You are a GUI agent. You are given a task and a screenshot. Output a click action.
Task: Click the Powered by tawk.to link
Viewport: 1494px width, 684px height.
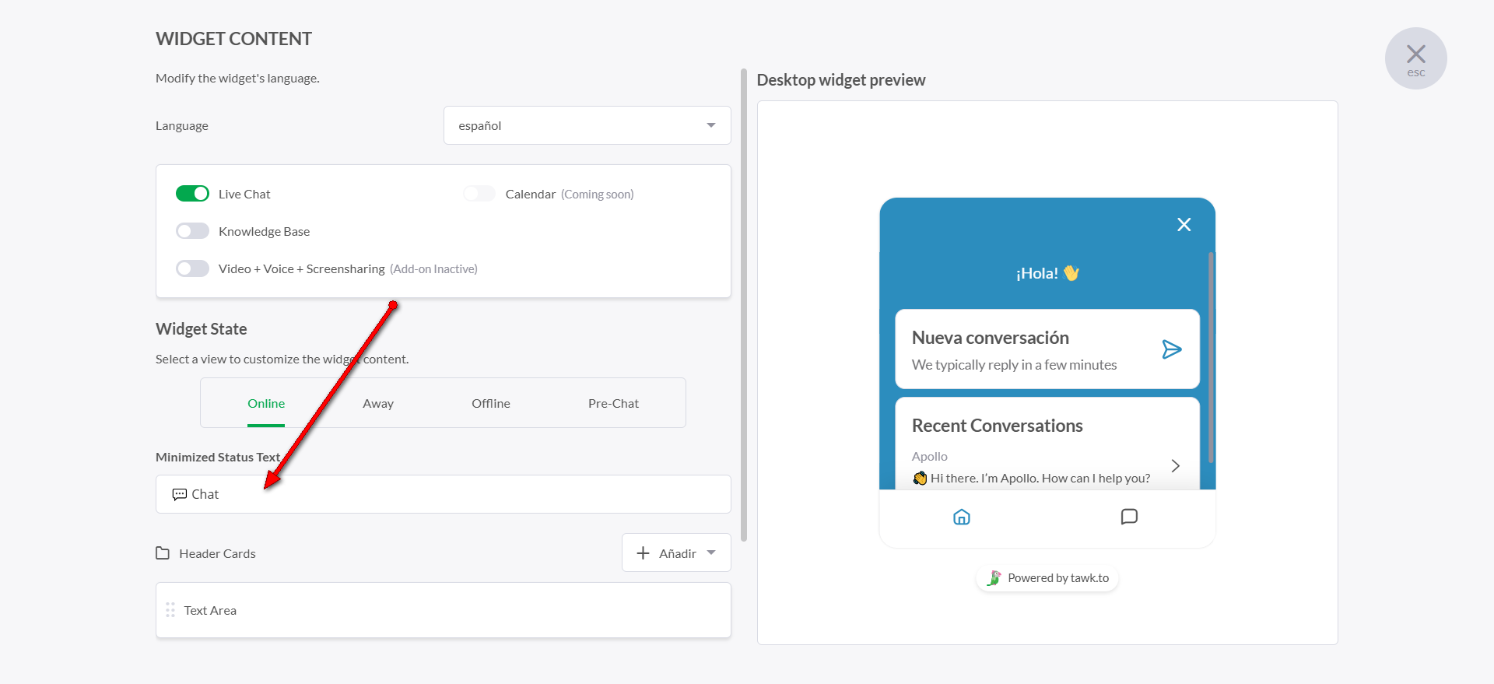[x=1057, y=578]
